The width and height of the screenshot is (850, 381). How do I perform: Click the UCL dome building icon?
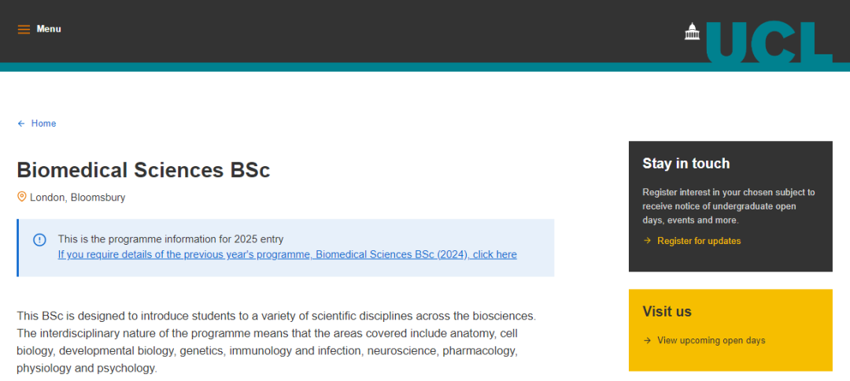pos(693,31)
